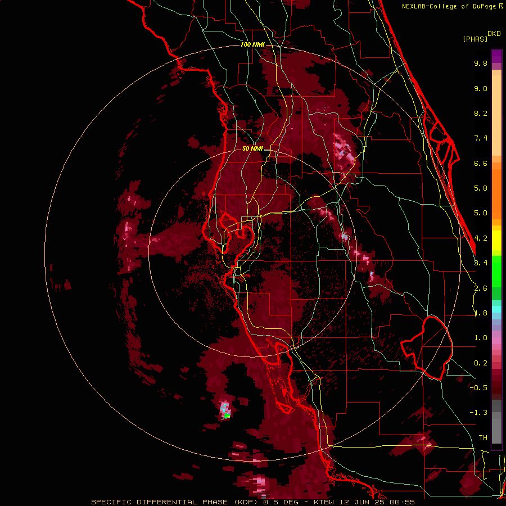Pick the yellow segment of color bar
The image size is (506, 506).
tap(496, 241)
